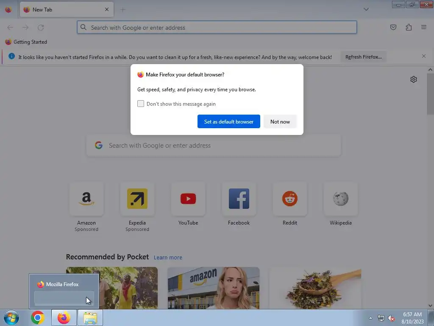Expand the list all tabs chevron
Image resolution: width=434 pixels, height=326 pixels.
pos(366,9)
